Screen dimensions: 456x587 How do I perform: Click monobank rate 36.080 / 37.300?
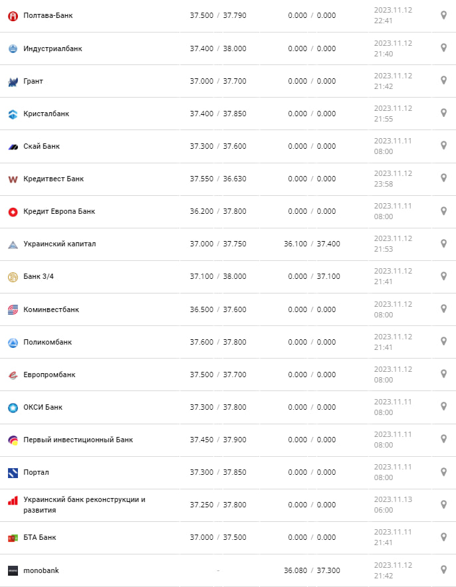click(312, 570)
